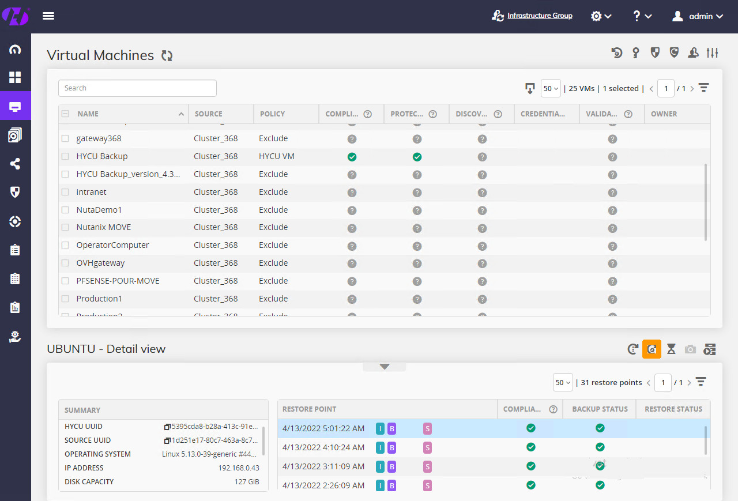Tick the select-all checkbox in the table header
The width and height of the screenshot is (738, 501).
65,114
